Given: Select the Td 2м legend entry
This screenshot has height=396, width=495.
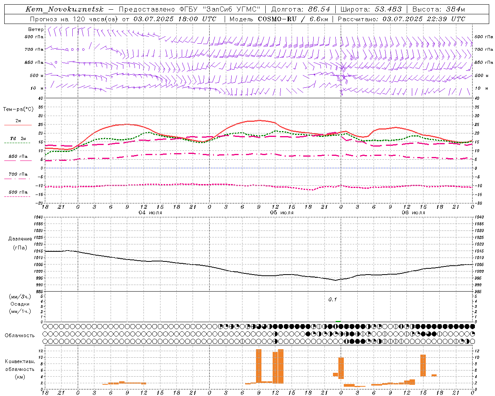Looking at the screenshot, I should [x=18, y=138].
